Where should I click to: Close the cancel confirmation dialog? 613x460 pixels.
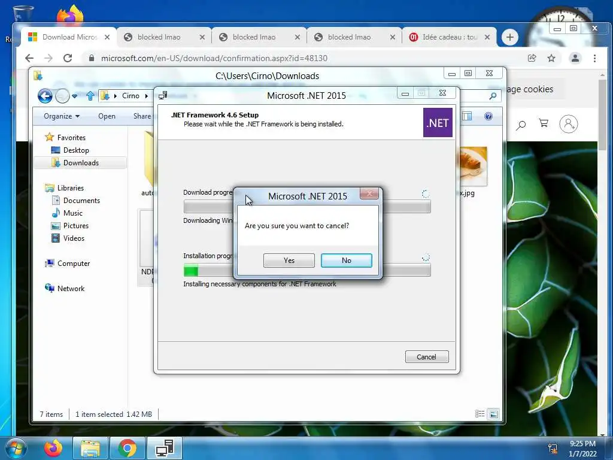[369, 193]
